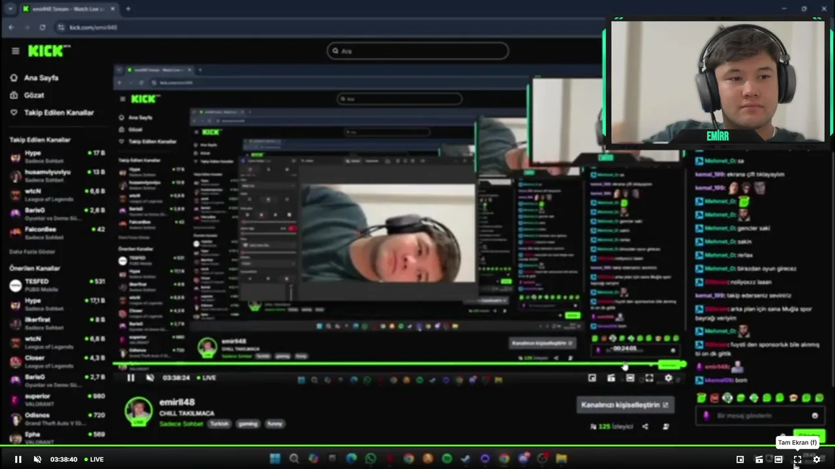This screenshot has width=835, height=469.
Task: Open stream settings gear in the bottom bar
Action: coord(816,459)
